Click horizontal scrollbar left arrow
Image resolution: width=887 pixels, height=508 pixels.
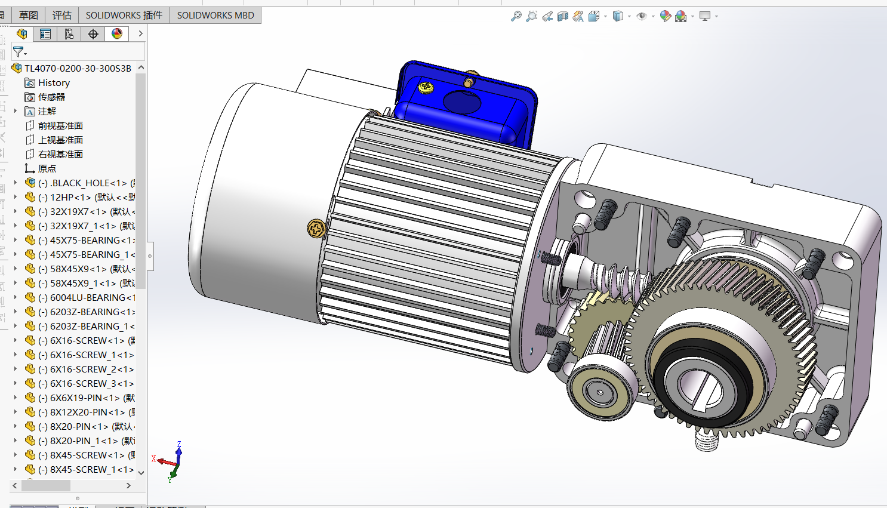(x=15, y=486)
